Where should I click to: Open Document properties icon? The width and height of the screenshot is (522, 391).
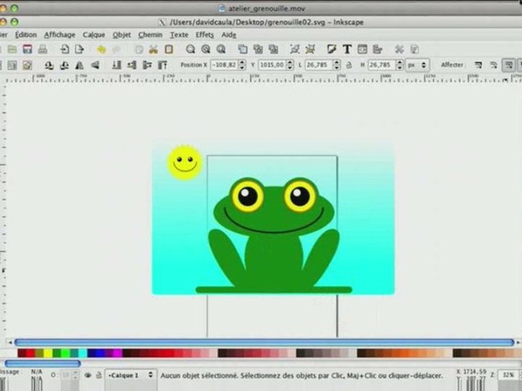point(414,49)
